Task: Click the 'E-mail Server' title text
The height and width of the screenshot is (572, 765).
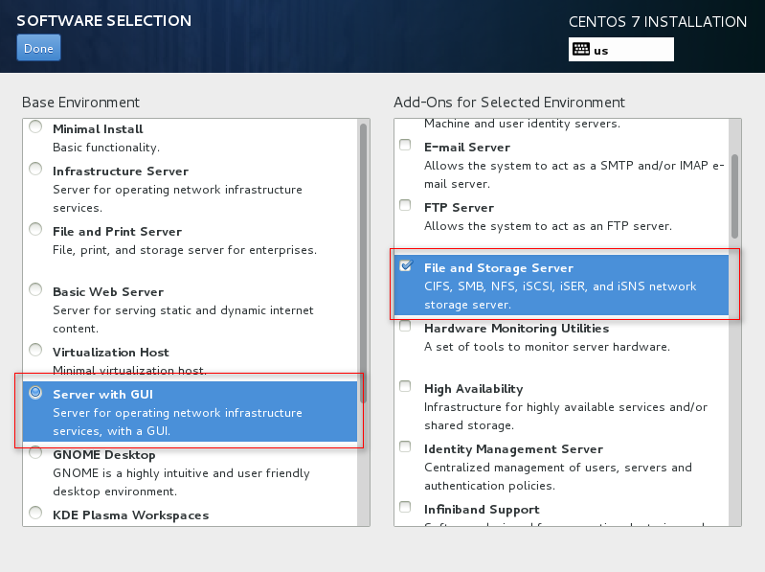Action: [467, 148]
